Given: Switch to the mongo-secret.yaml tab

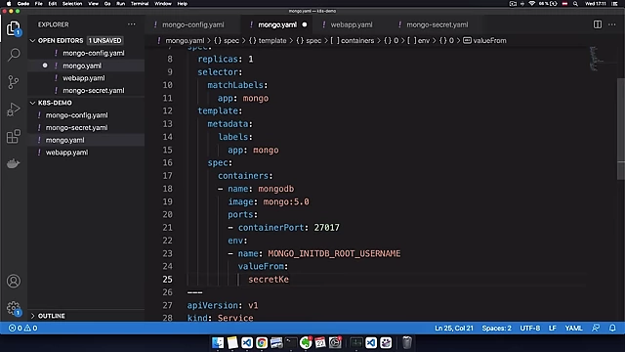Looking at the screenshot, I should 437,24.
